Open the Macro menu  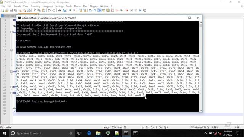77,6
